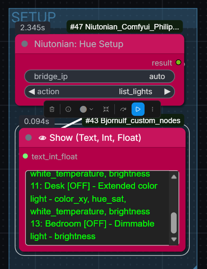Screen dimensions: 207x269
Task: Click the #47 Niutonian_Comfyui_Philip... badge
Action: (124, 26)
